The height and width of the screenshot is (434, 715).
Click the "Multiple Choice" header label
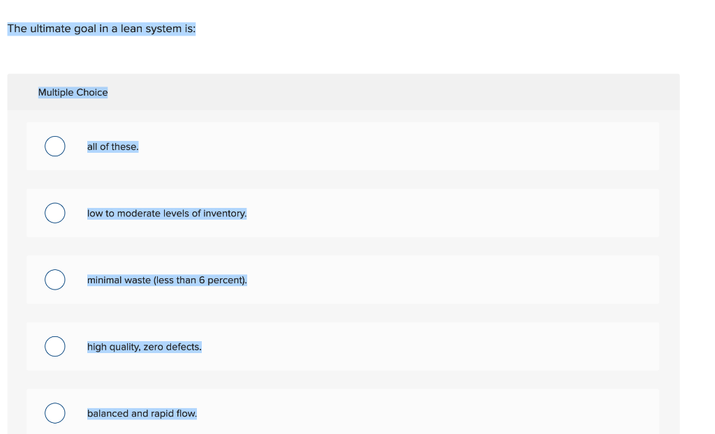(x=73, y=91)
